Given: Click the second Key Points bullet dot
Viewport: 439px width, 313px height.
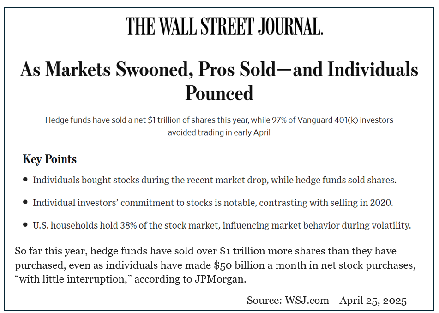Looking at the screenshot, I should pos(25,202).
